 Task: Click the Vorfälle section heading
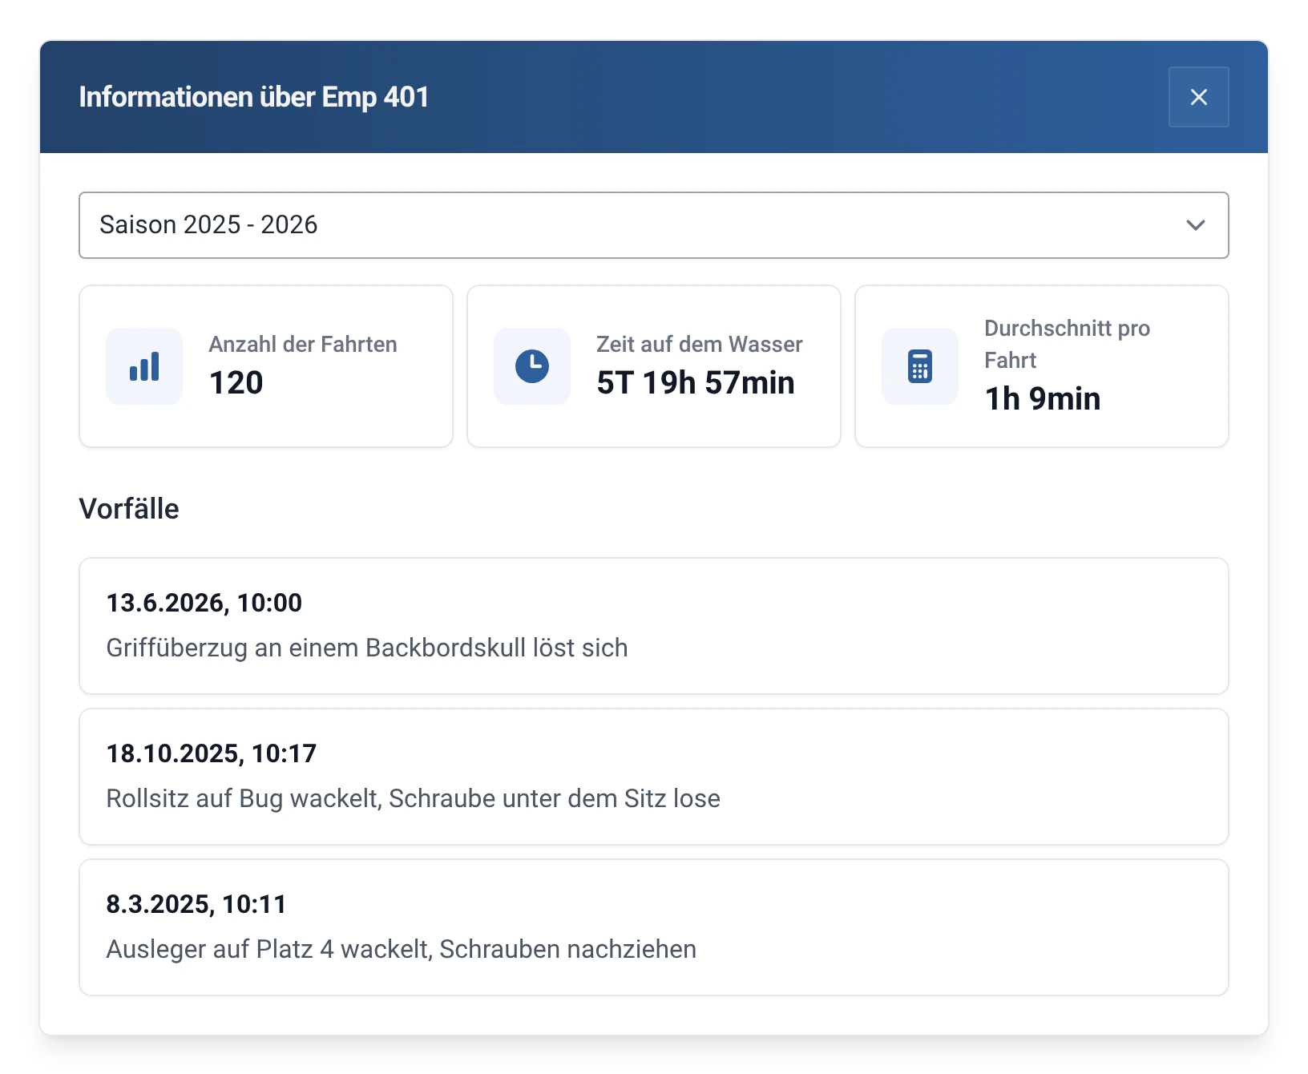point(129,509)
